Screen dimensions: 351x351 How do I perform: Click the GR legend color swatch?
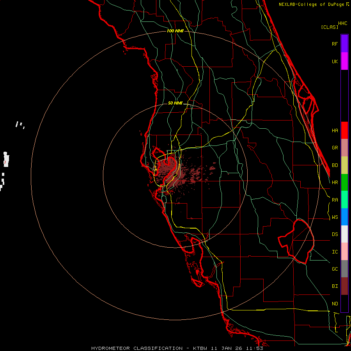(344, 147)
